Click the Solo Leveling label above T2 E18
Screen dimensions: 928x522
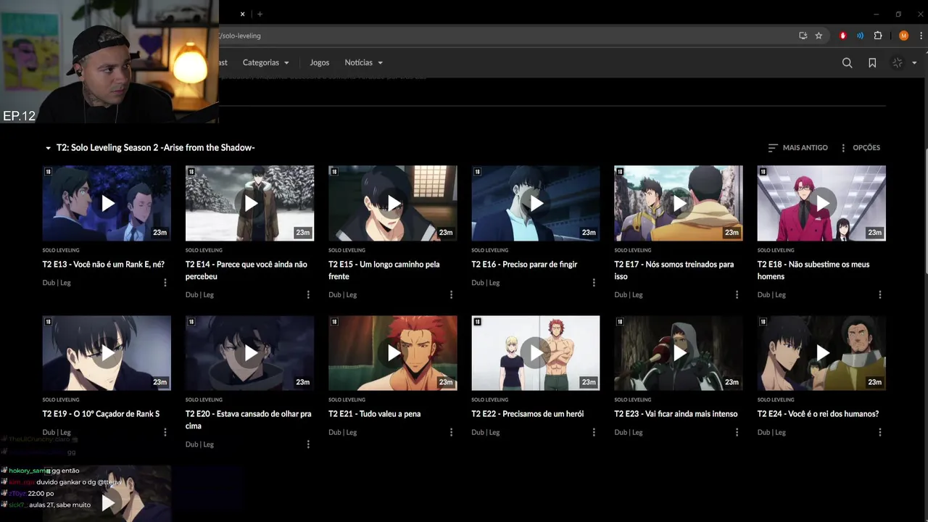pyautogui.click(x=776, y=250)
